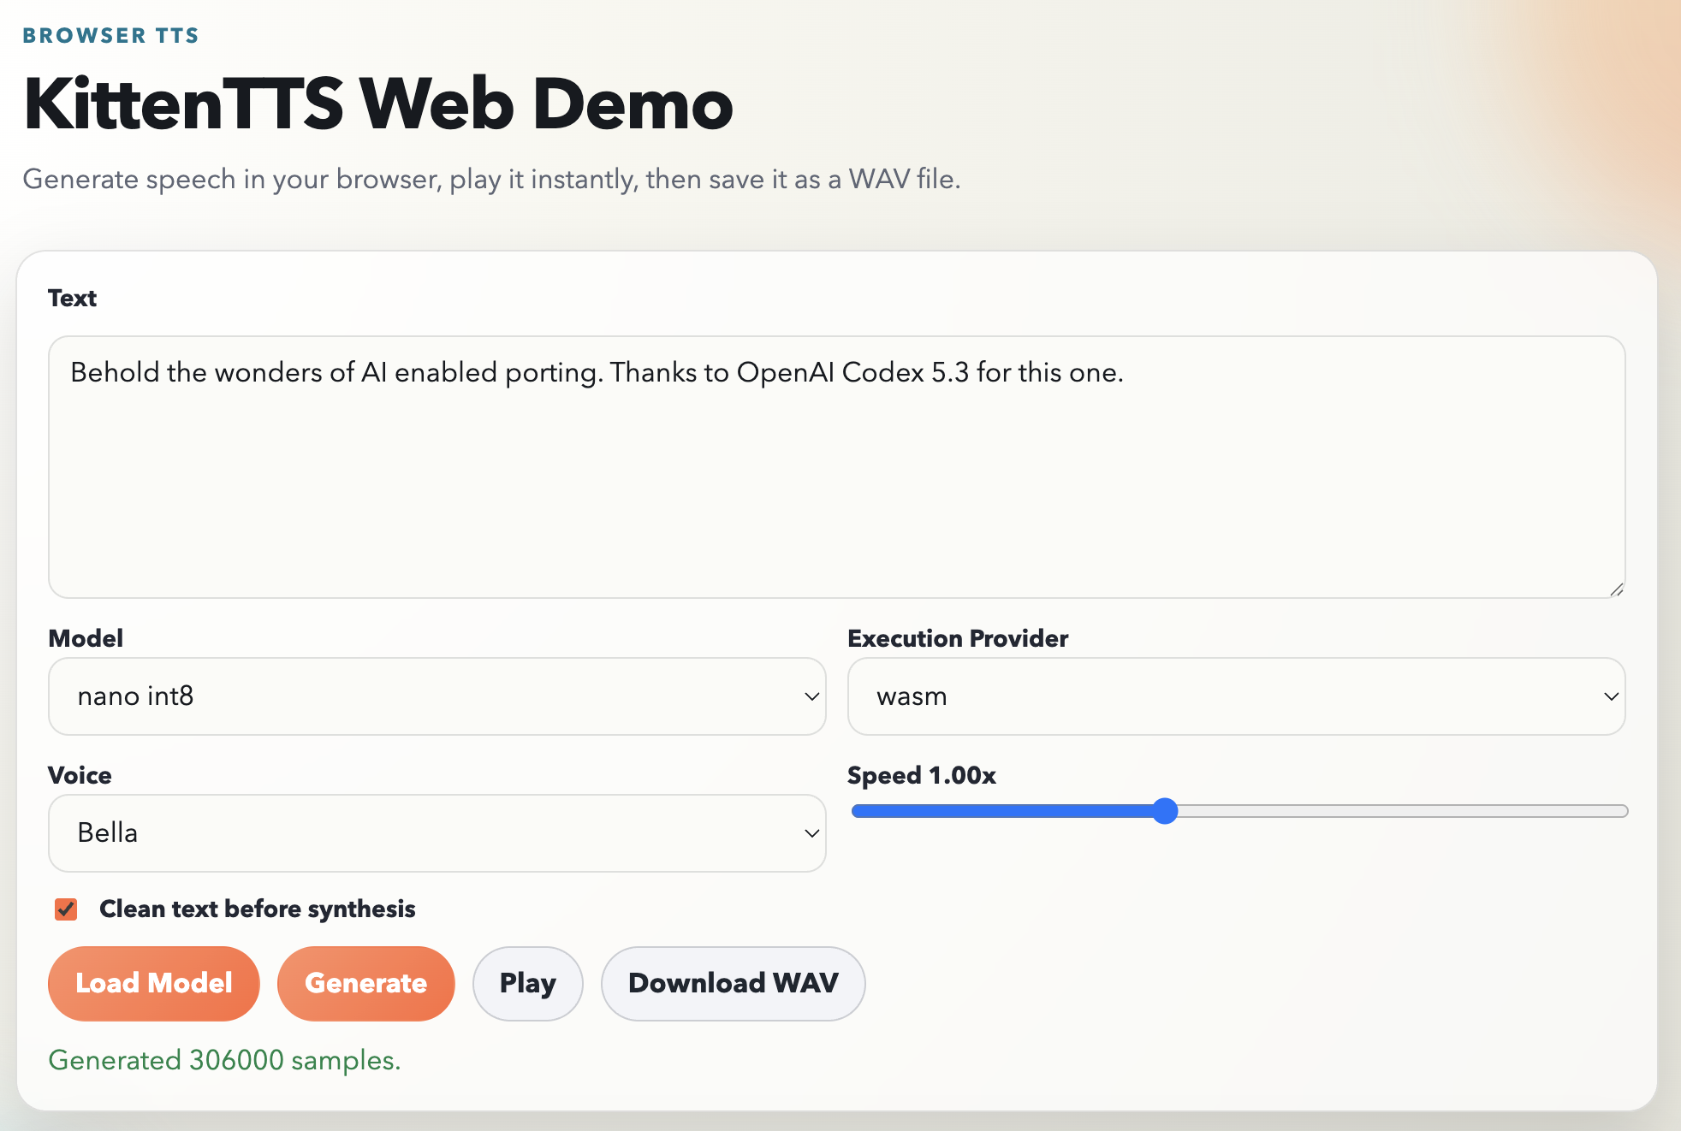Click the Load Model button
Screen dimensions: 1681x1131
click(153, 983)
